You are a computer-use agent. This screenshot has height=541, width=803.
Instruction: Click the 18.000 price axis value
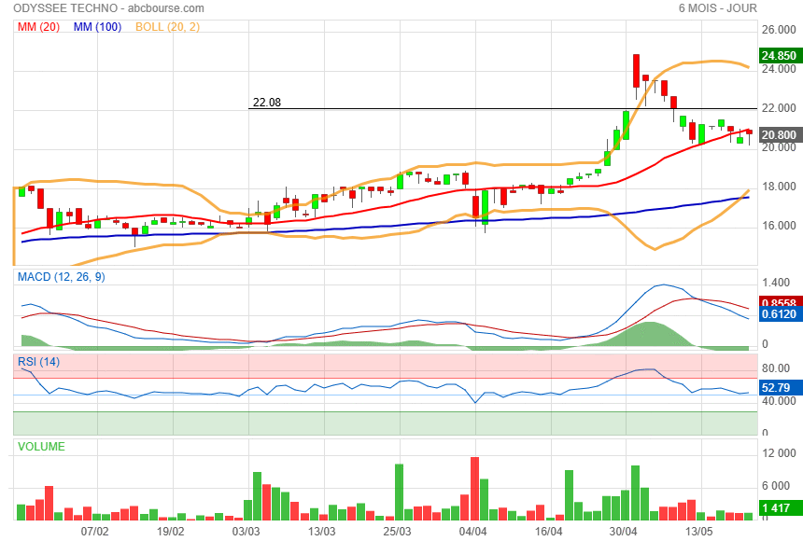[779, 187]
